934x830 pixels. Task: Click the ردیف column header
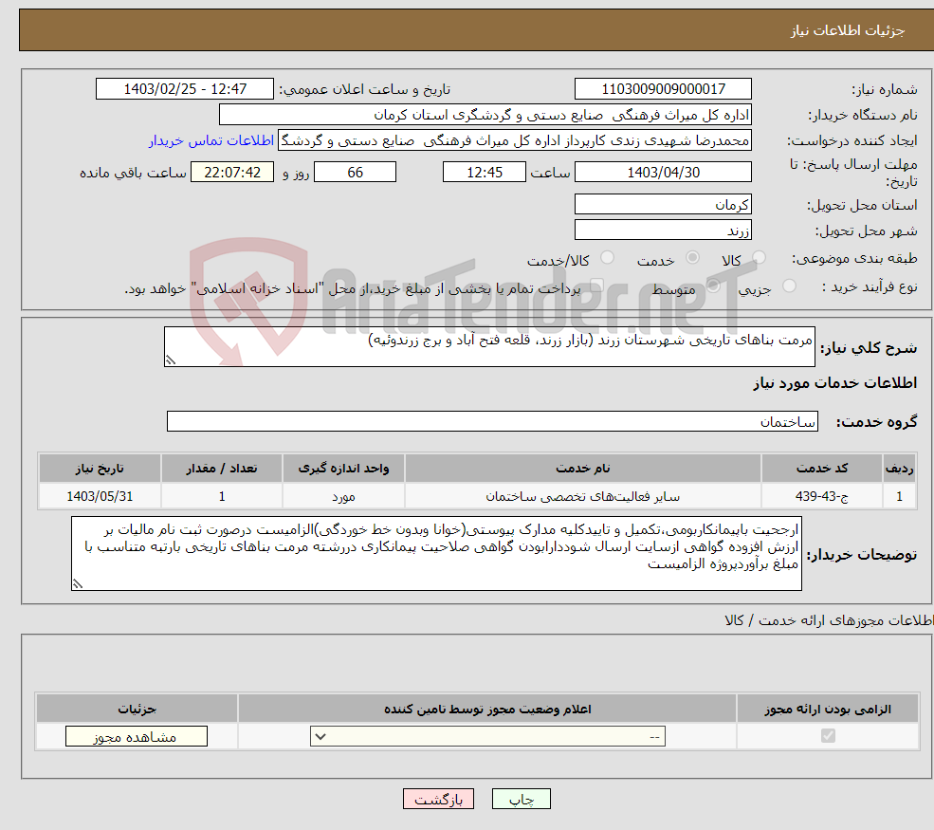(900, 469)
